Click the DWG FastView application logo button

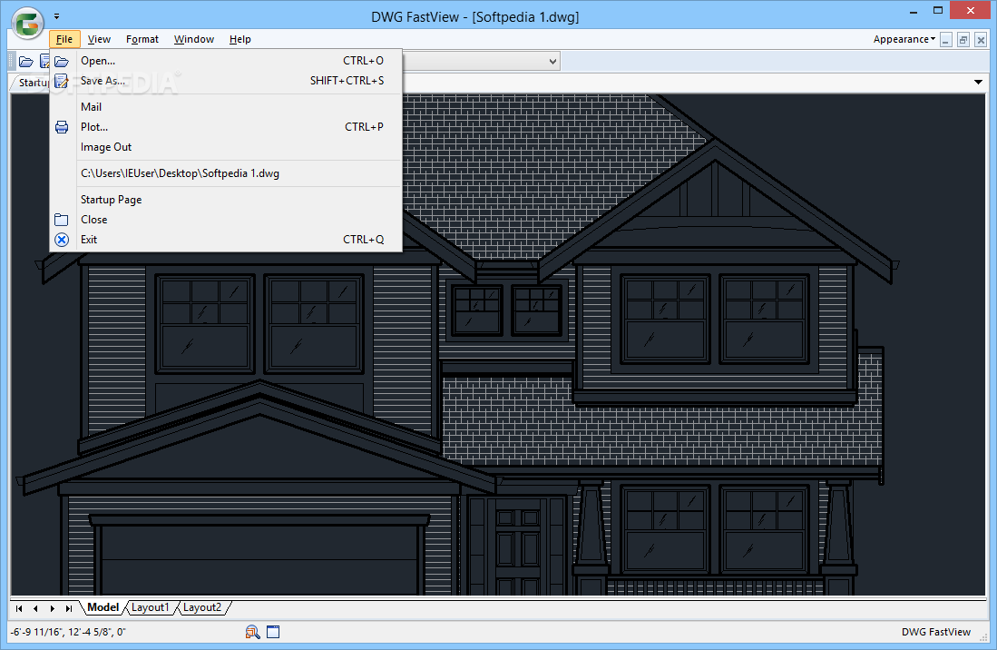pyautogui.click(x=27, y=24)
